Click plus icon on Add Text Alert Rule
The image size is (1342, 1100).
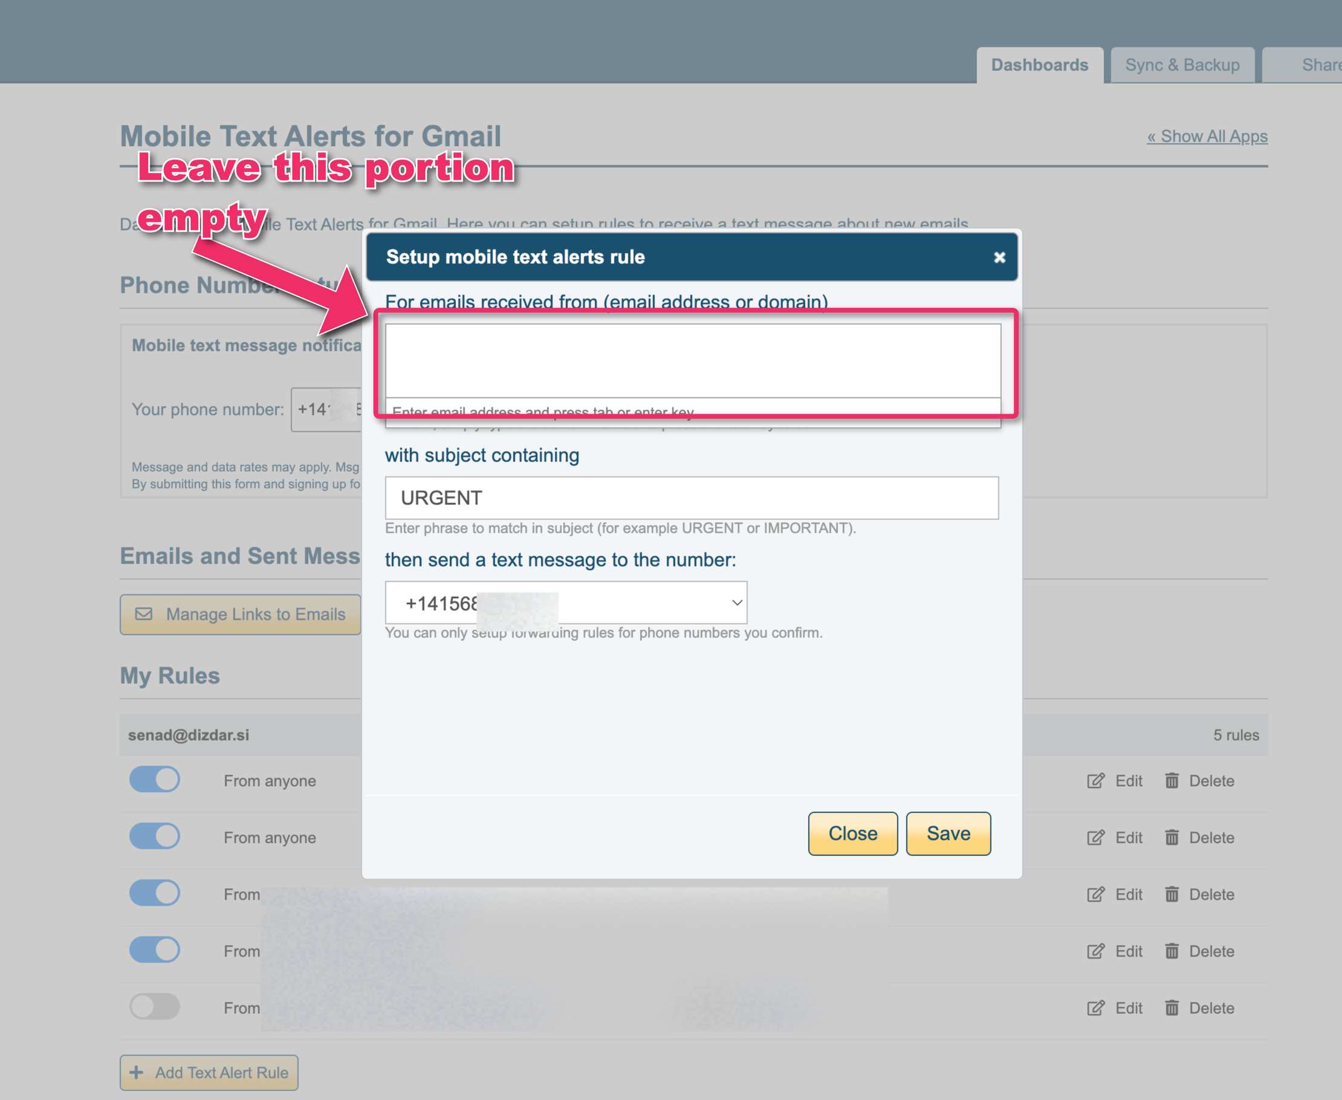pos(135,1072)
